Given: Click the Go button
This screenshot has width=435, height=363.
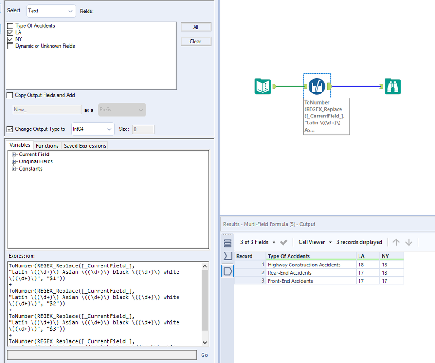Looking at the screenshot, I should (204, 355).
